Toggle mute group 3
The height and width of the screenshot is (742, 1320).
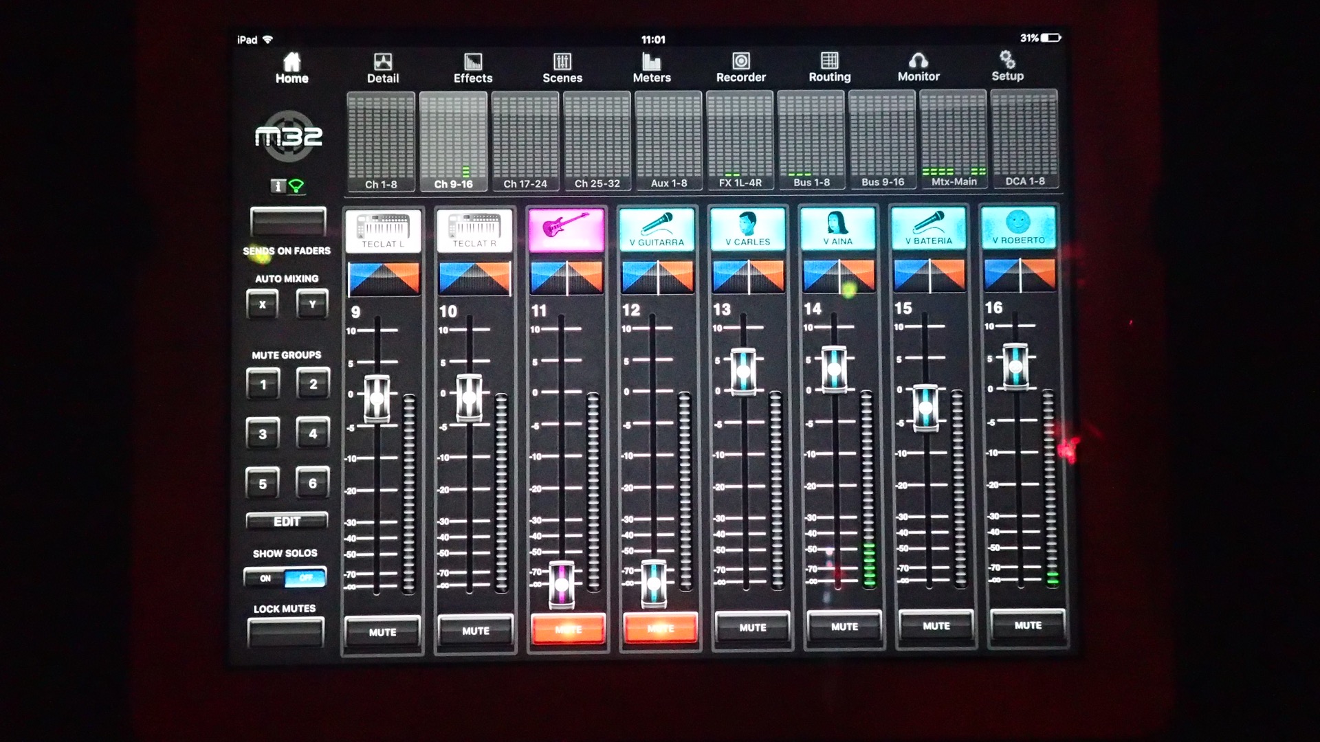[x=263, y=434]
